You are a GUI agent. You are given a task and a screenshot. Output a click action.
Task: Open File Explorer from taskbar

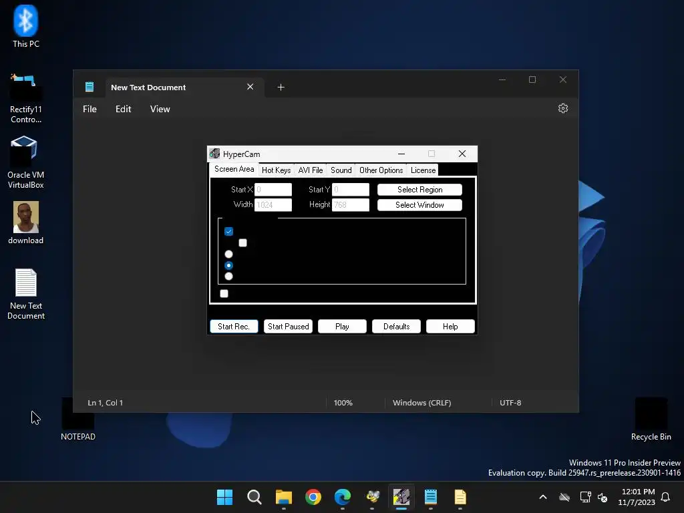(x=283, y=497)
